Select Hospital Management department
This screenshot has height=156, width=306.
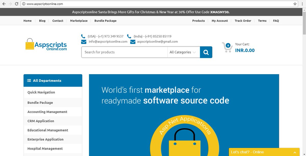pos(45,148)
